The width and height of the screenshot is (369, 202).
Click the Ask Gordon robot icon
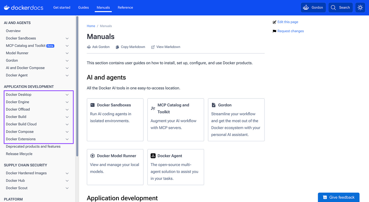(x=89, y=47)
